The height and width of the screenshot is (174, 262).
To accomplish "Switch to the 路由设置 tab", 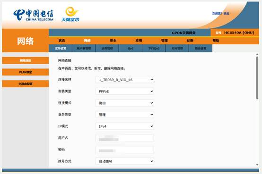I will pos(201,48).
